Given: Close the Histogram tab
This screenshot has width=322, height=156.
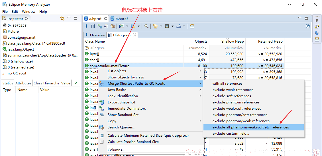Looking at the screenshot, I should 134,35.
